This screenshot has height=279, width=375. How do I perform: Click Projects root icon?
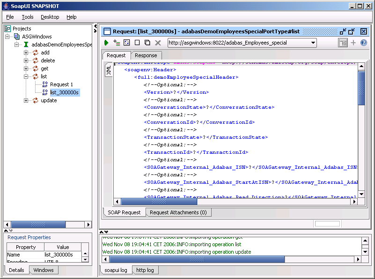point(7,29)
